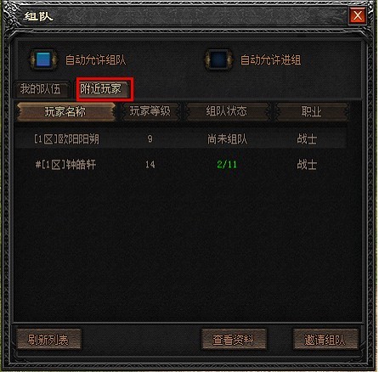
Task: Click the 组队状态 column header
Action: (x=227, y=111)
